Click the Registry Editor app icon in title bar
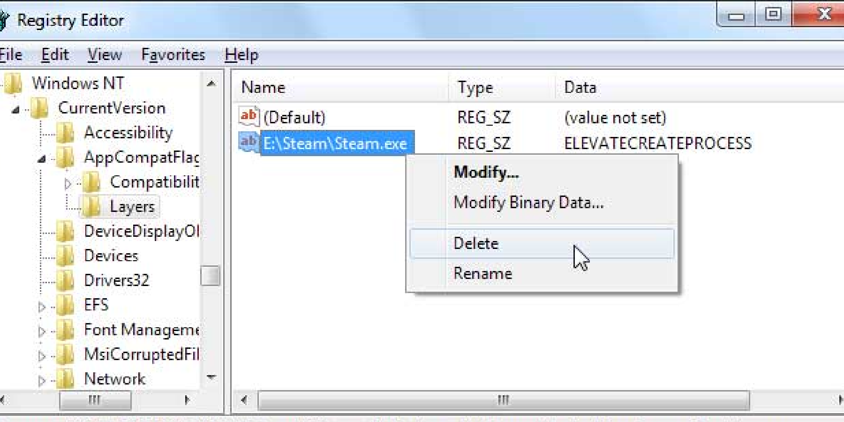 pyautogui.click(x=4, y=21)
